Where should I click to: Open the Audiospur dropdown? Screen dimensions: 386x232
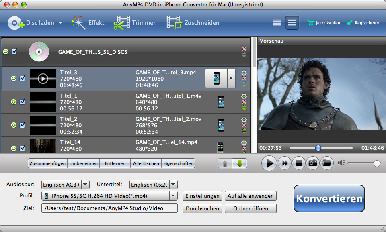85,185
